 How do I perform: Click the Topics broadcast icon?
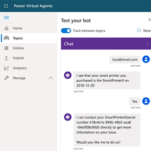click(x=7, y=38)
